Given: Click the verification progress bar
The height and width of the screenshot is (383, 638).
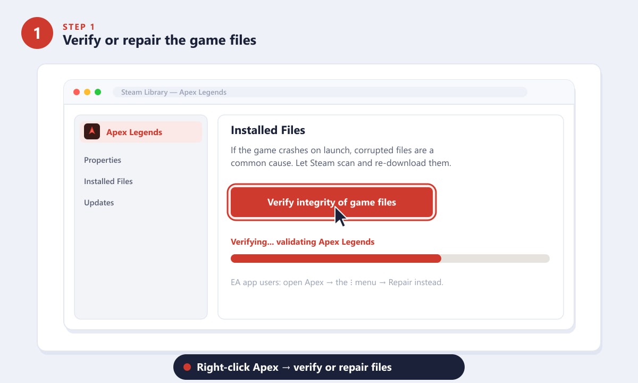Looking at the screenshot, I should [390, 259].
